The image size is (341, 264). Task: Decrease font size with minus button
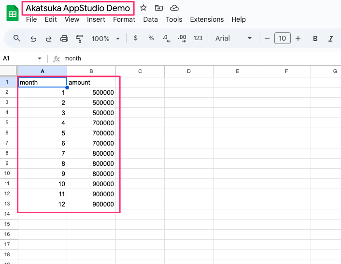point(267,38)
